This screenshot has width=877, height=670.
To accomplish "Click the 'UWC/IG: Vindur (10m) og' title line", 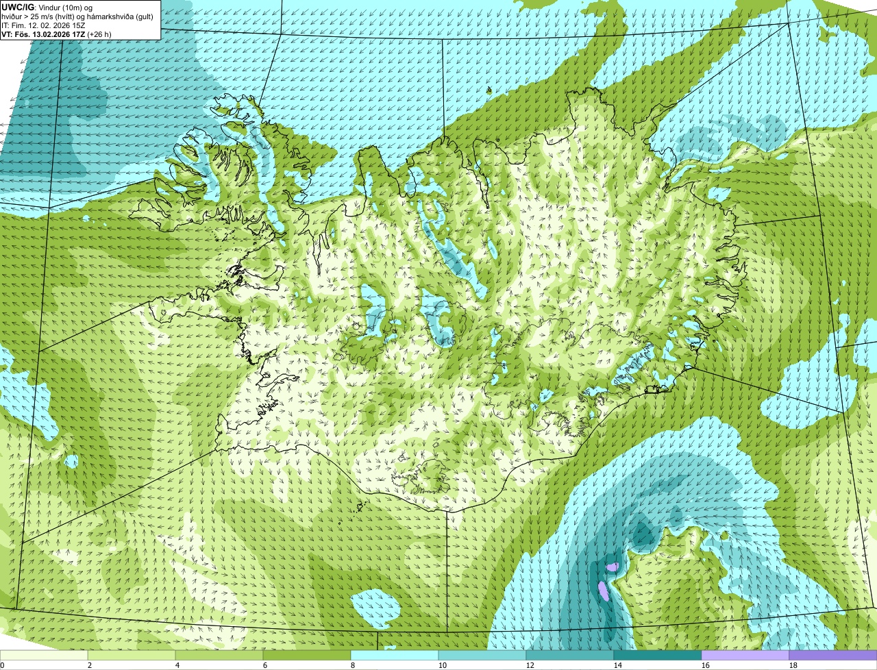I will tap(47, 7).
